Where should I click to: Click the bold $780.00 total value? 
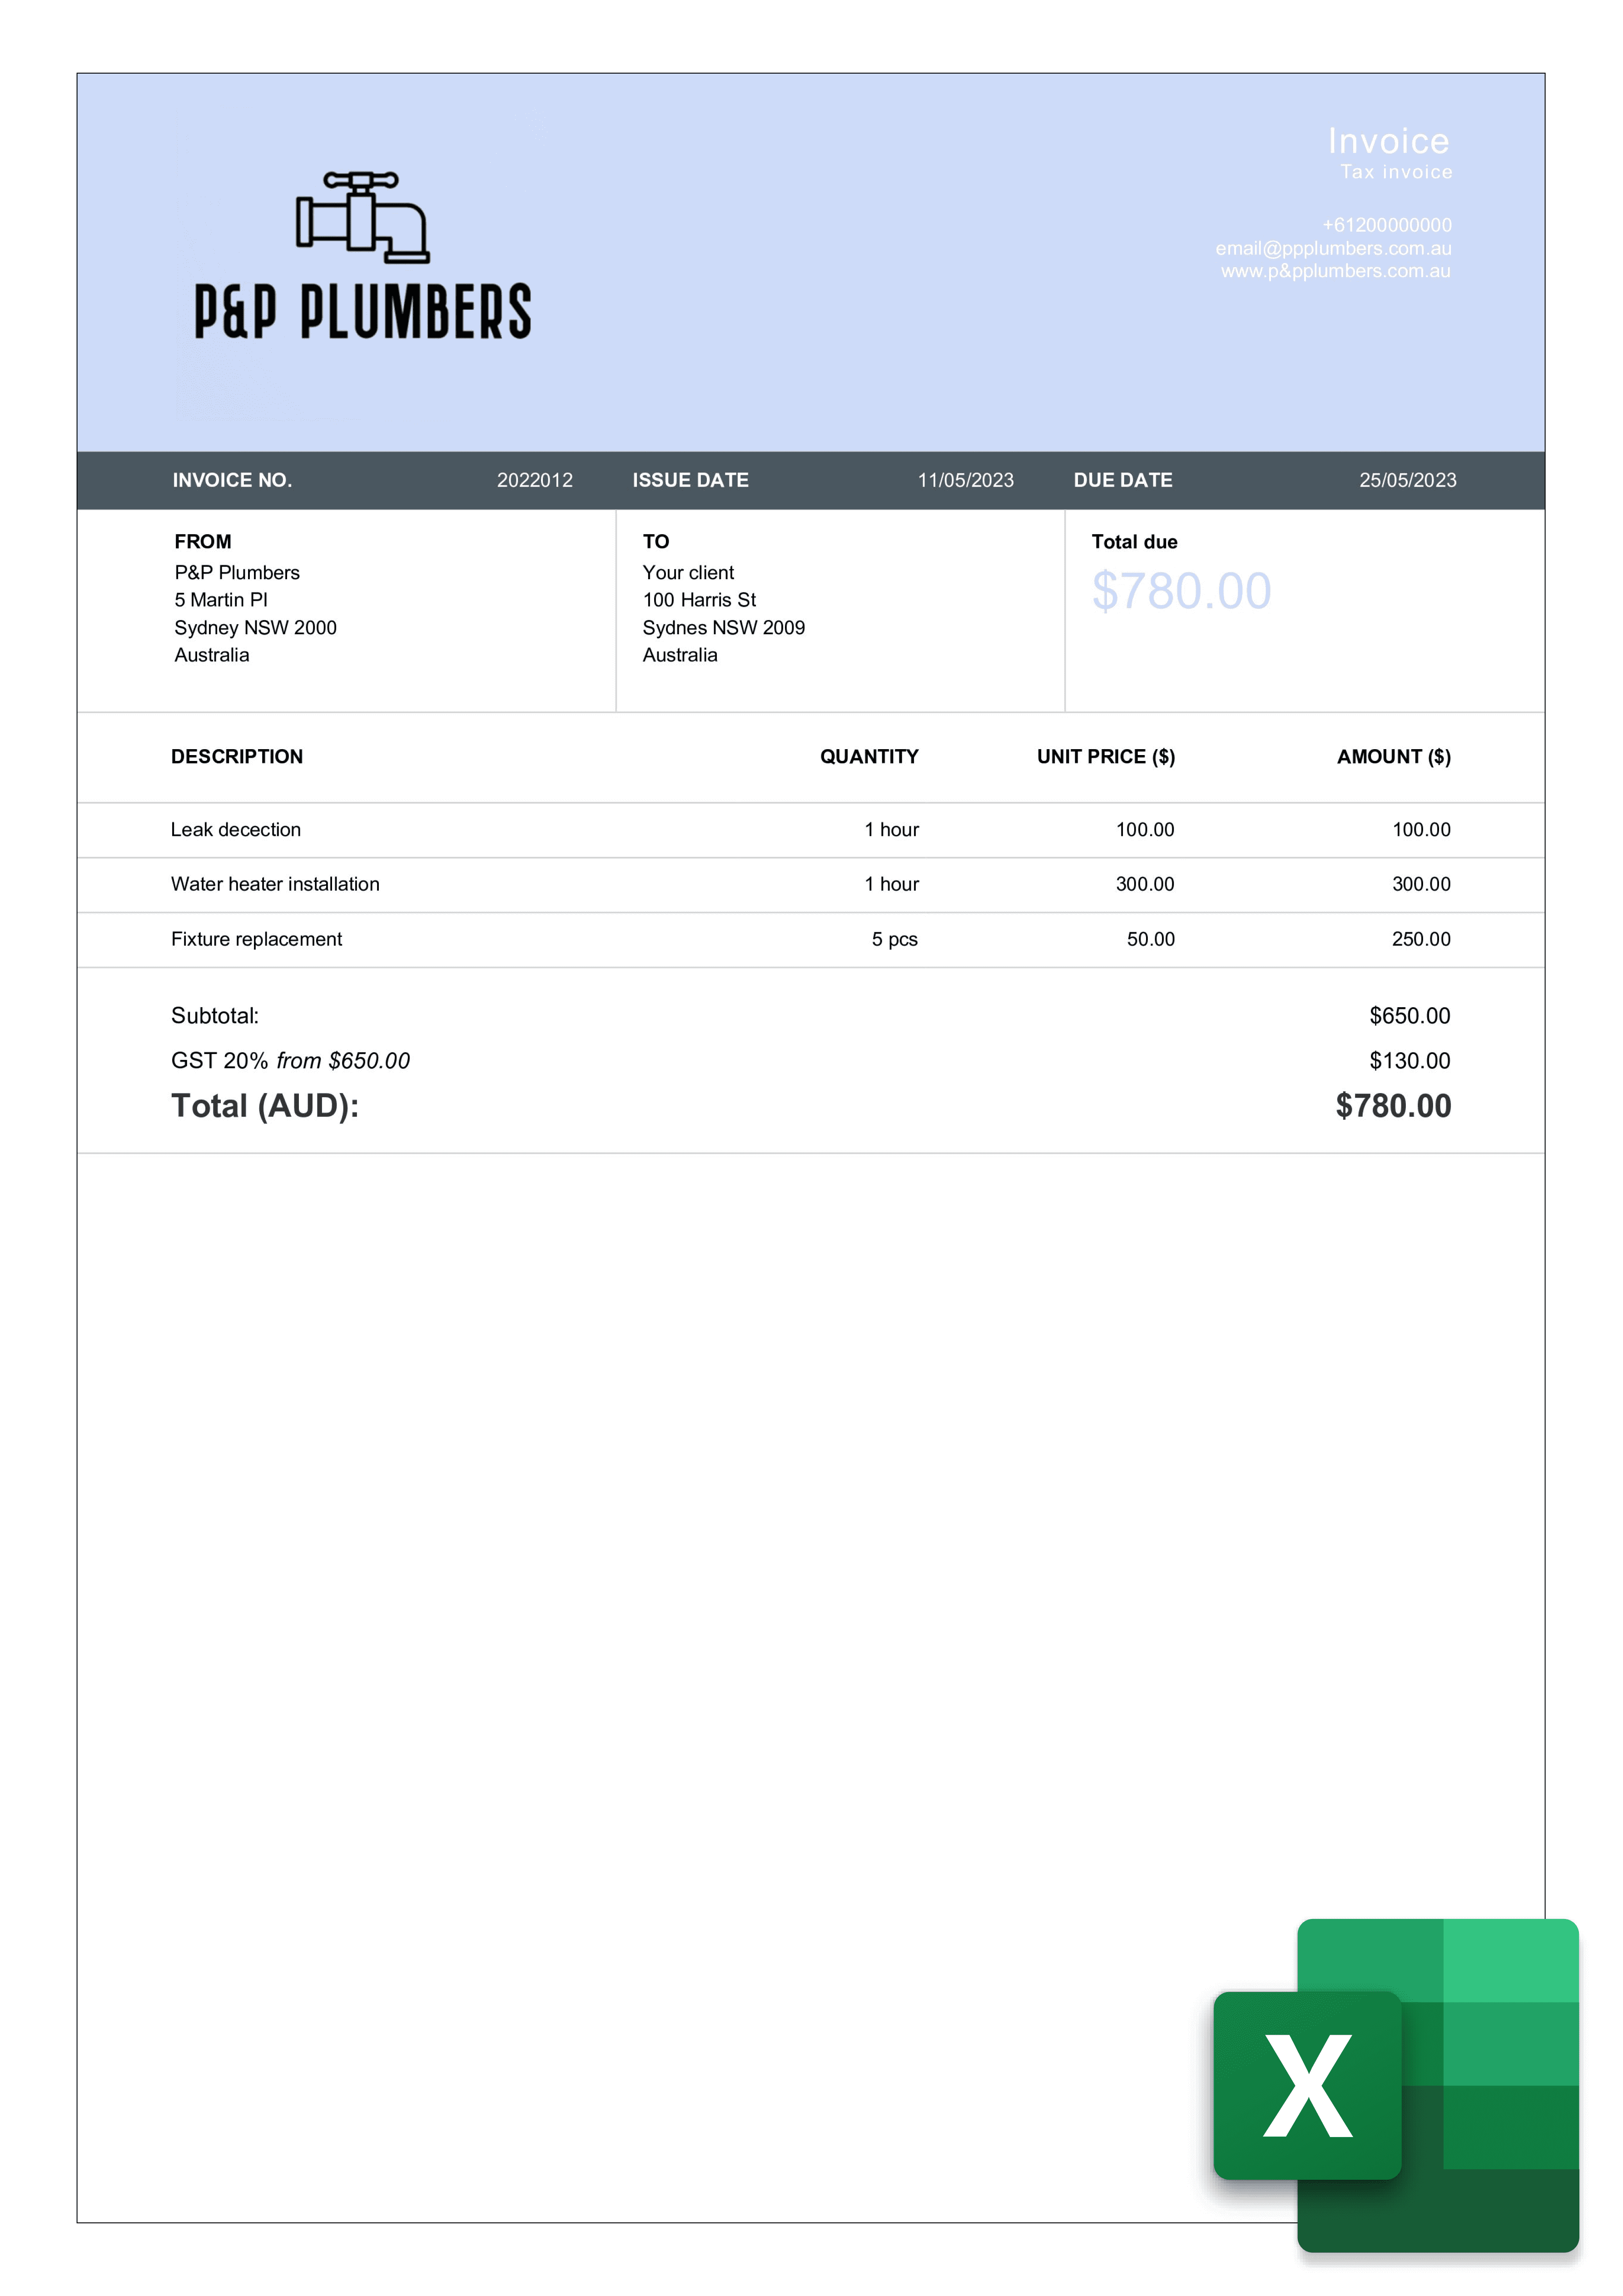(x=1393, y=1106)
